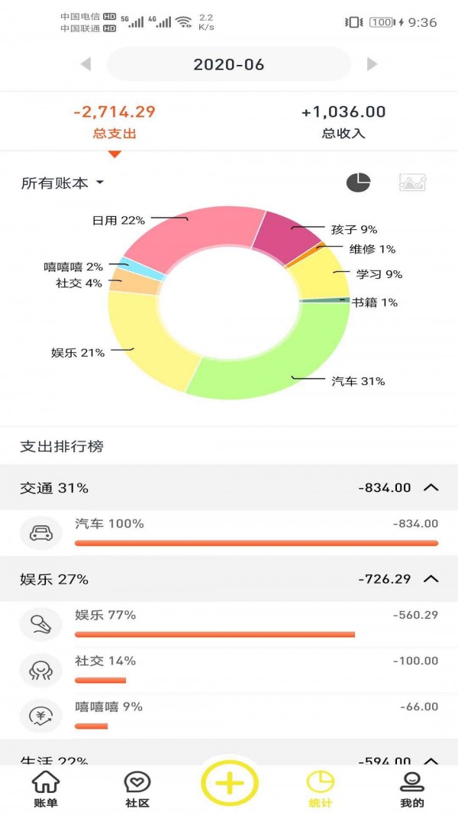
Task: Click the 汽车 car category icon
Action: tap(40, 532)
